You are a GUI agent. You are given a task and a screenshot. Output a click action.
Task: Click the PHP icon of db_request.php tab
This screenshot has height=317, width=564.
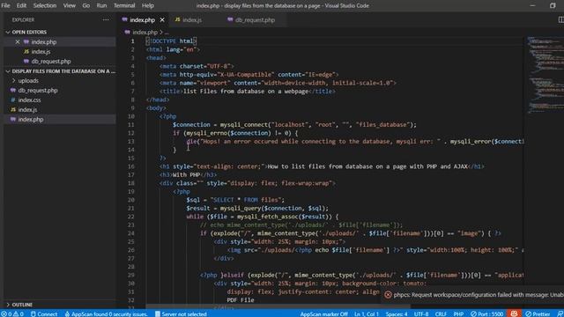230,19
